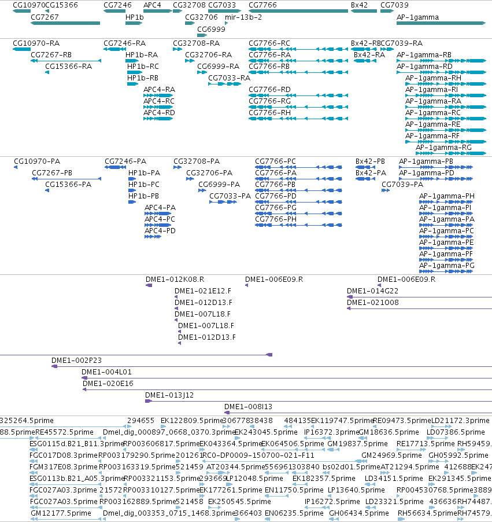Click BAC clone DME1-013J12
The image size is (492, 522).
coord(169,395)
